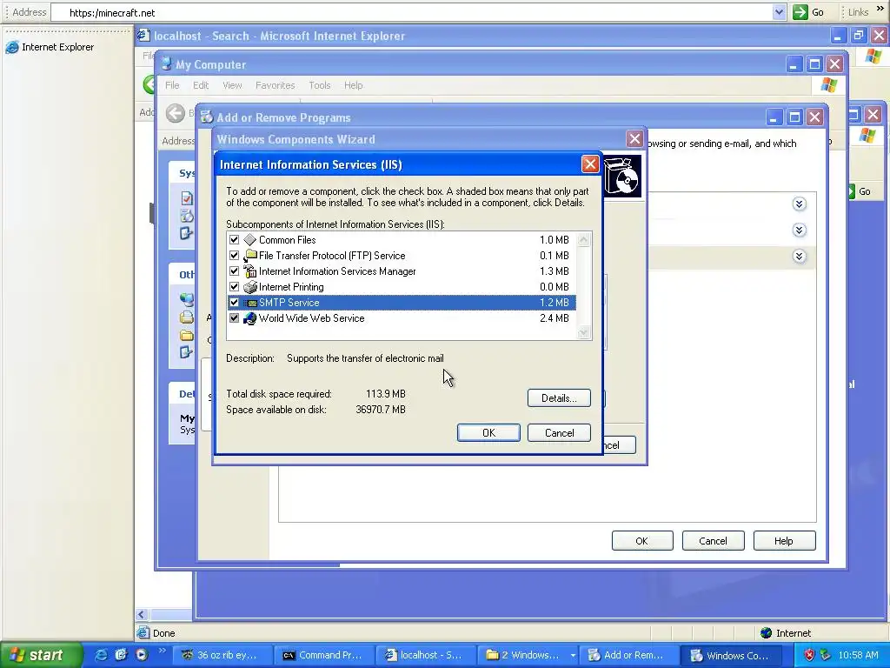Launch Windows Media Player from Quick Launch
The image size is (890, 668).
142,655
